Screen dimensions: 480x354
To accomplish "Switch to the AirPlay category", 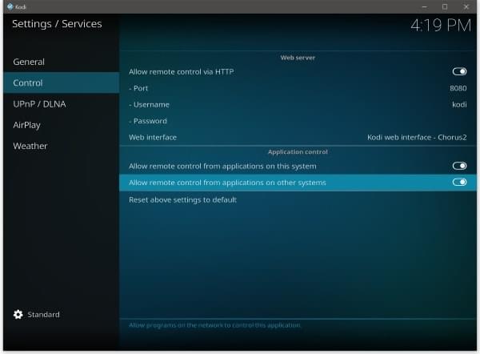I will point(26,125).
